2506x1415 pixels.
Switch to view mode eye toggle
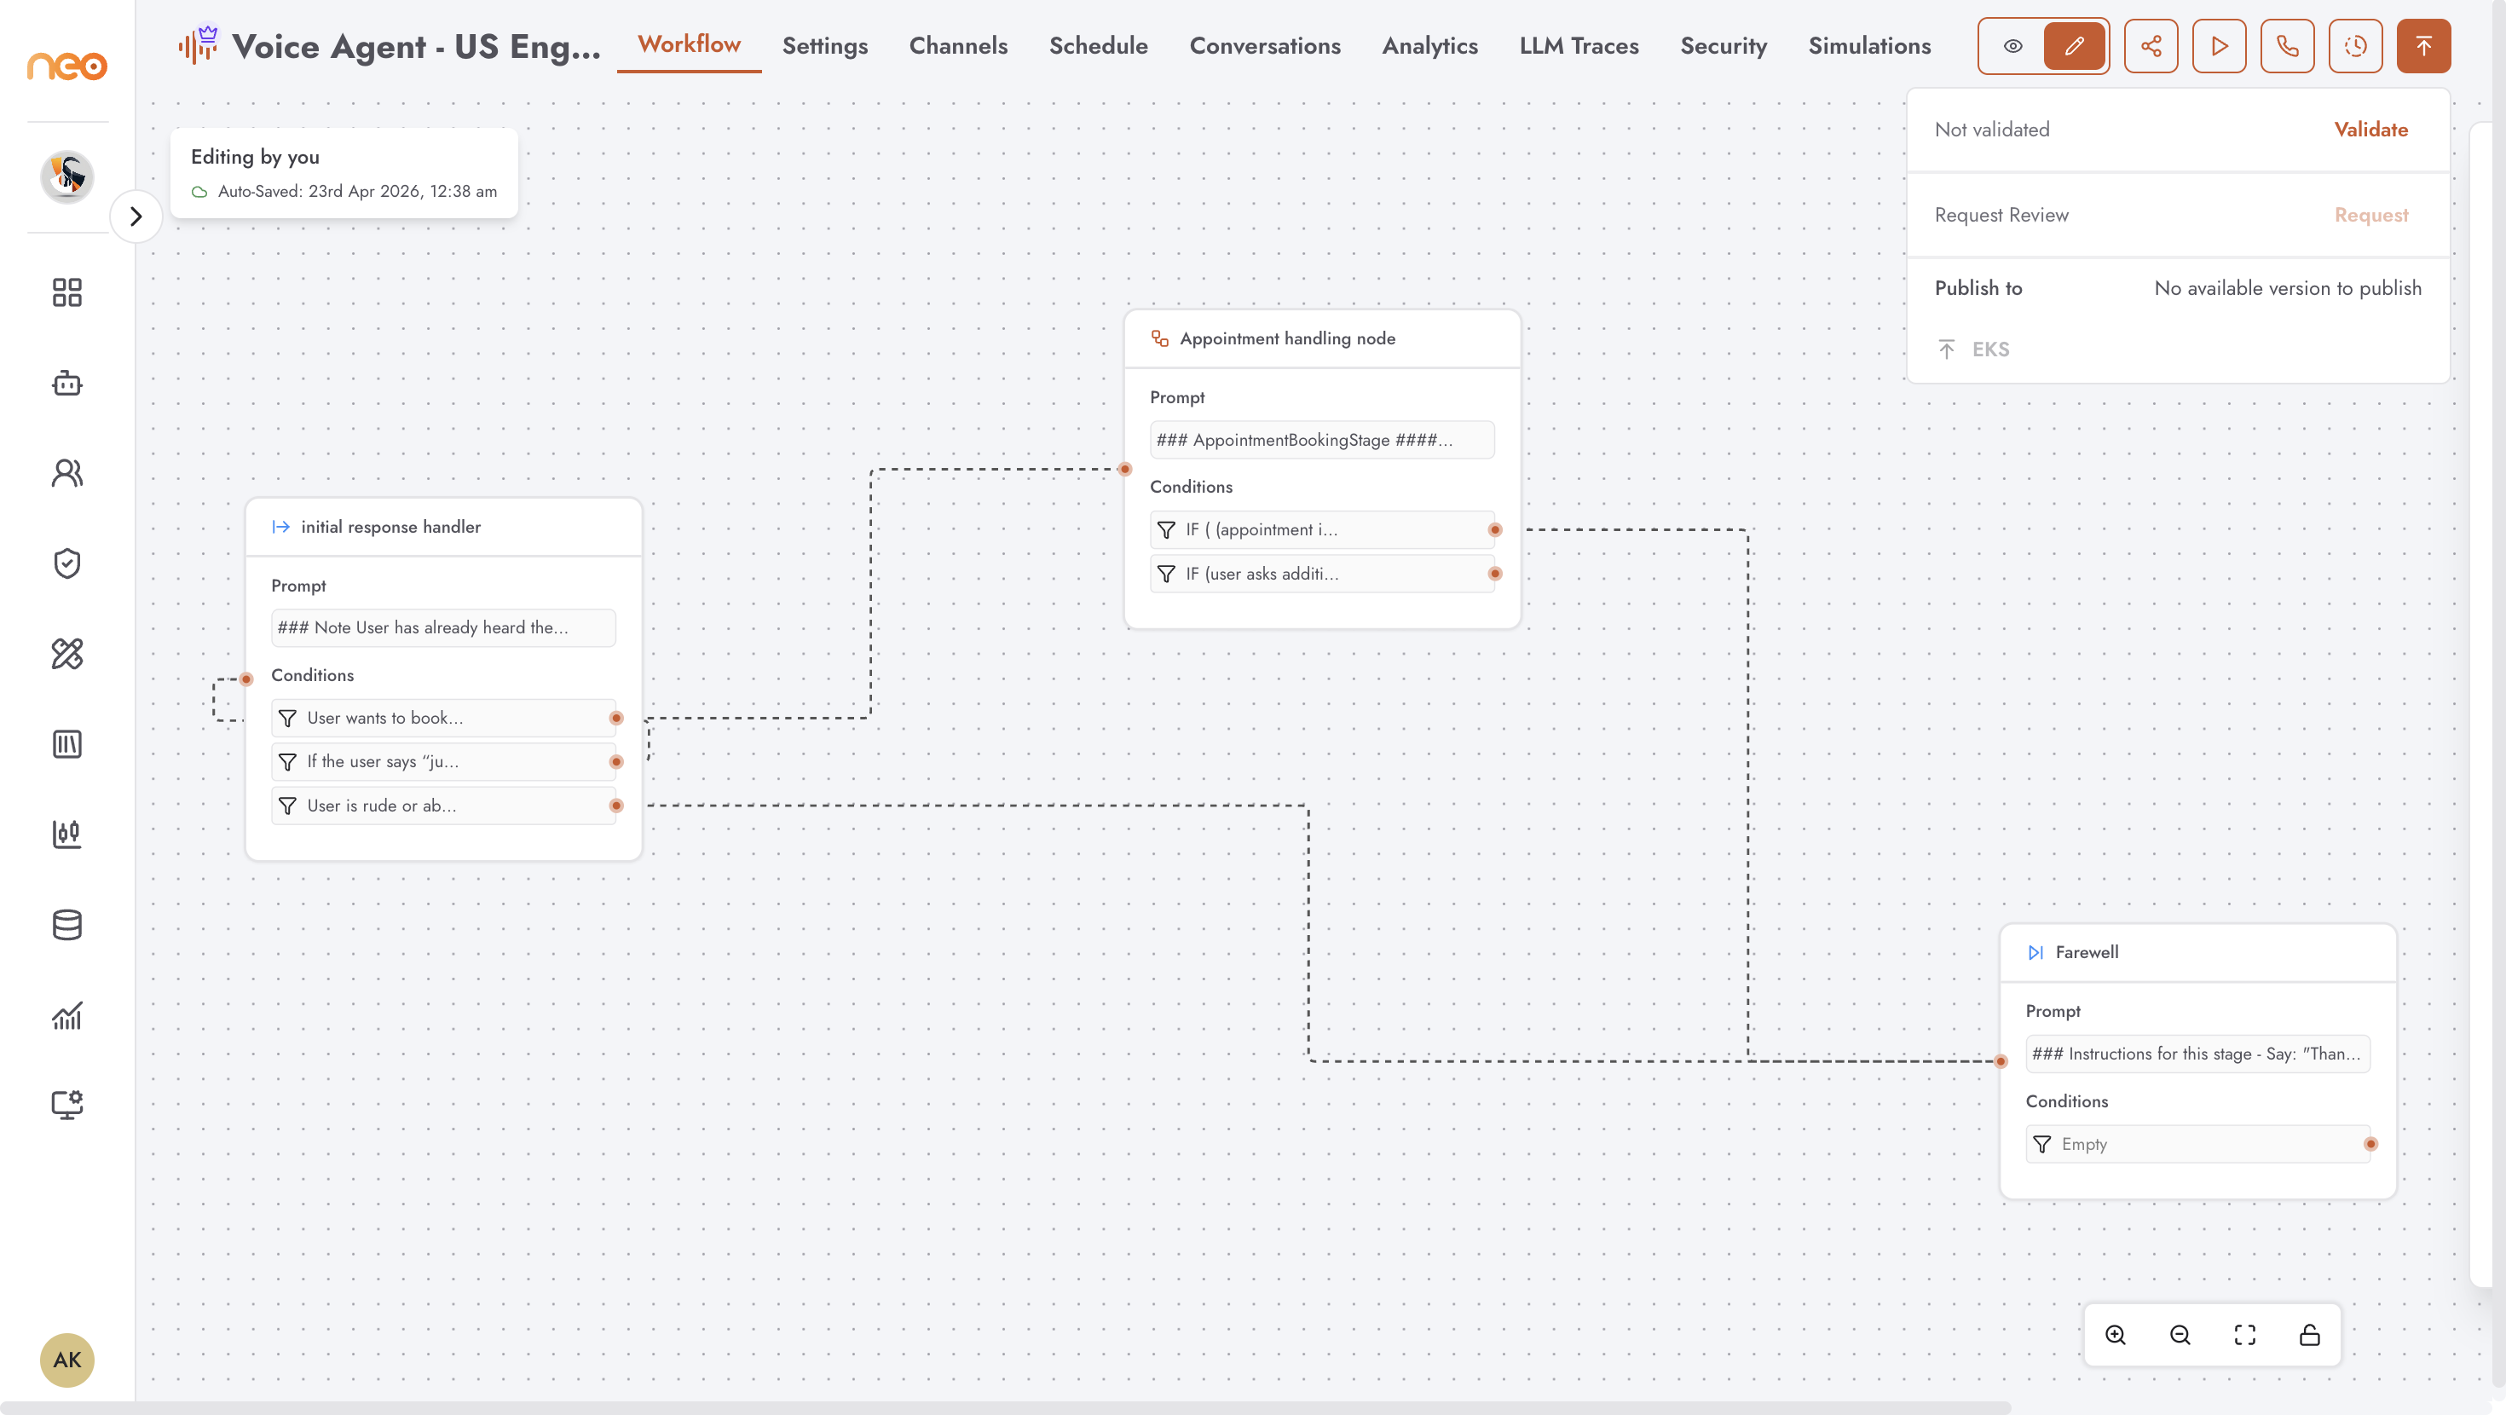[2012, 46]
